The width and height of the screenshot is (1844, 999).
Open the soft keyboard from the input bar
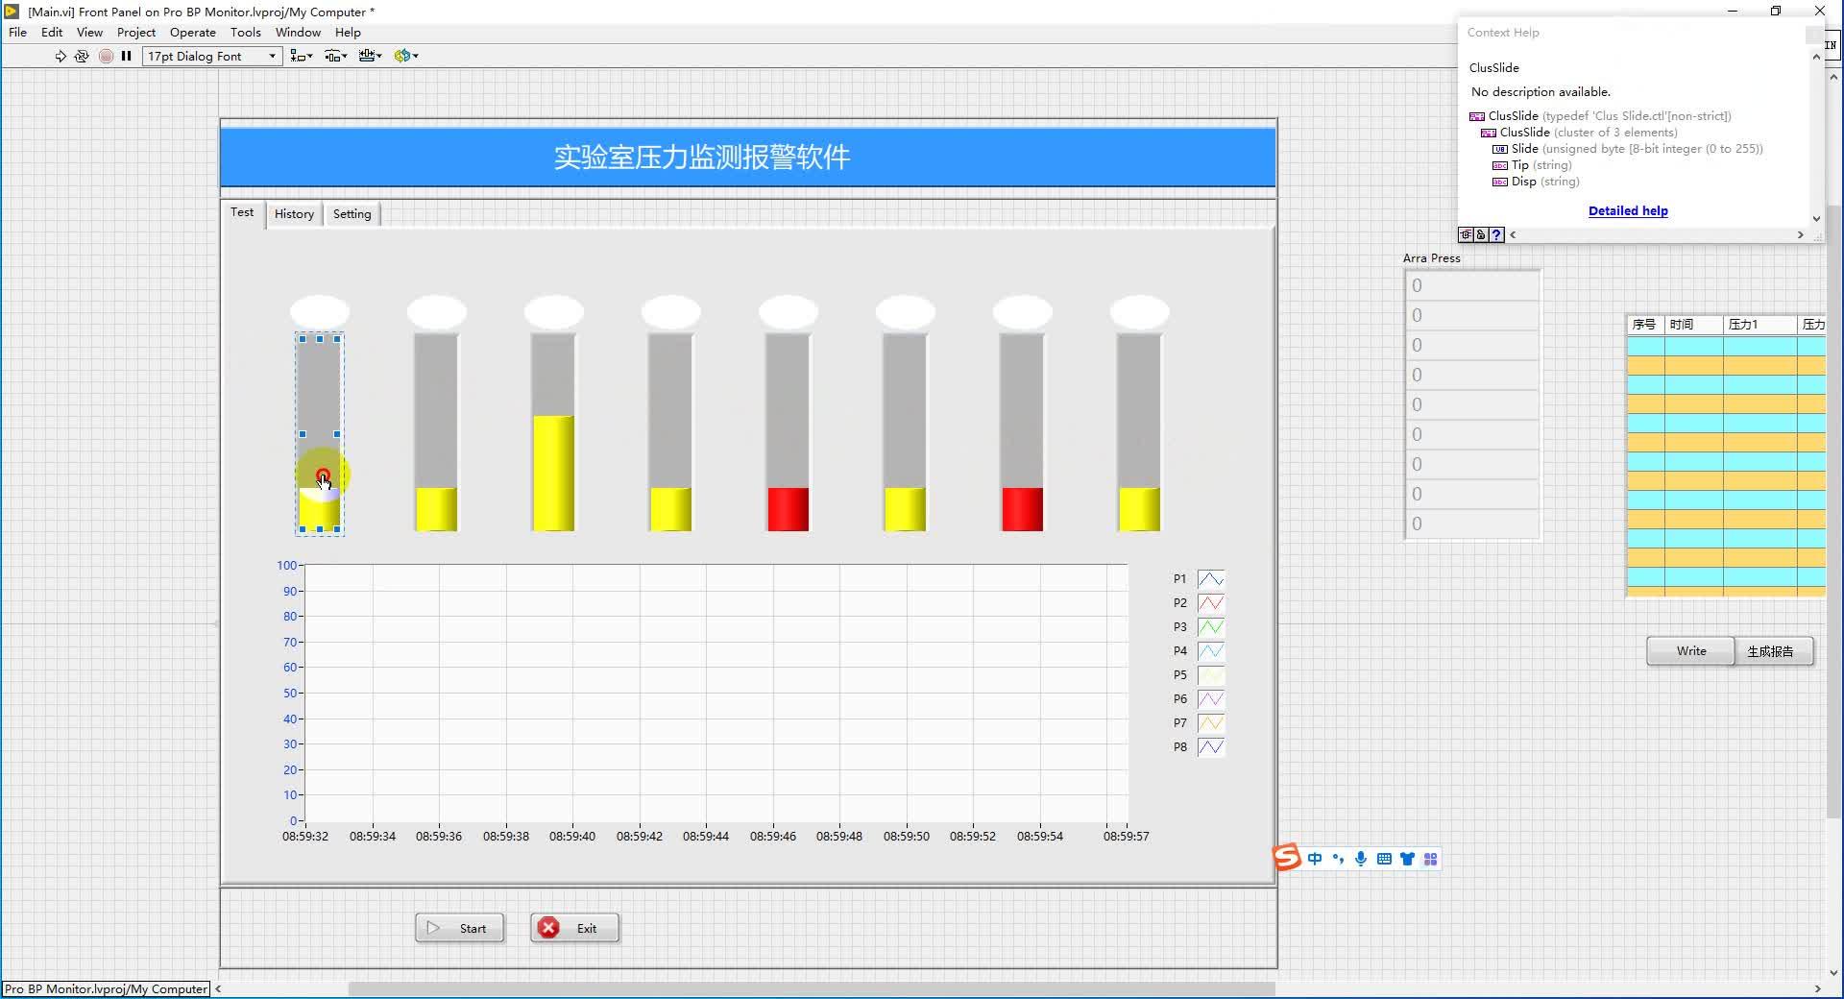coord(1384,859)
